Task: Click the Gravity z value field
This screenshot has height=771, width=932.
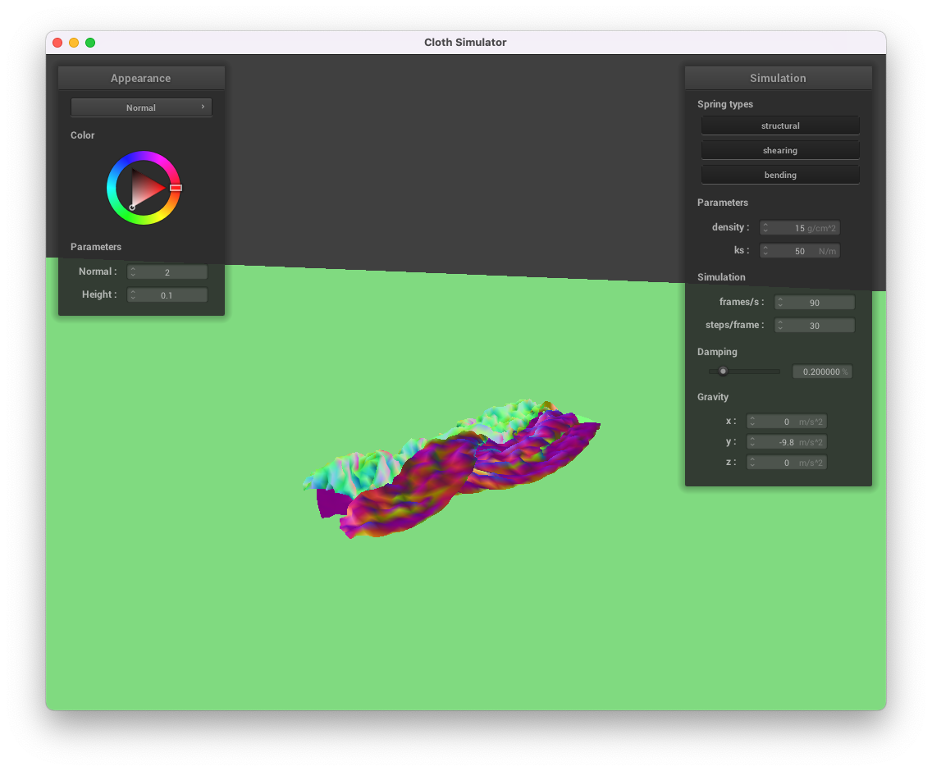Action: click(786, 463)
